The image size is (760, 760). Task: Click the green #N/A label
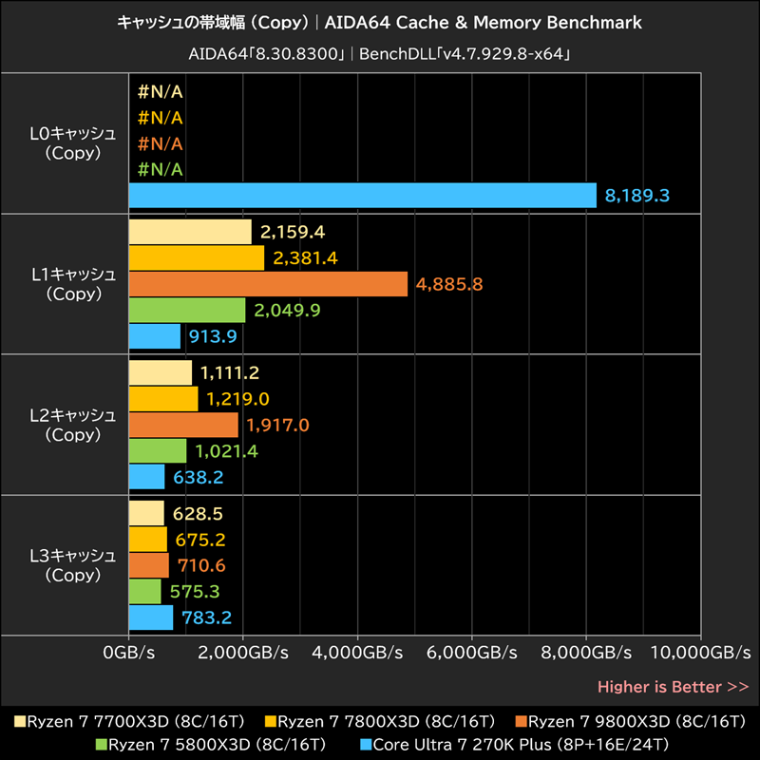(160, 170)
